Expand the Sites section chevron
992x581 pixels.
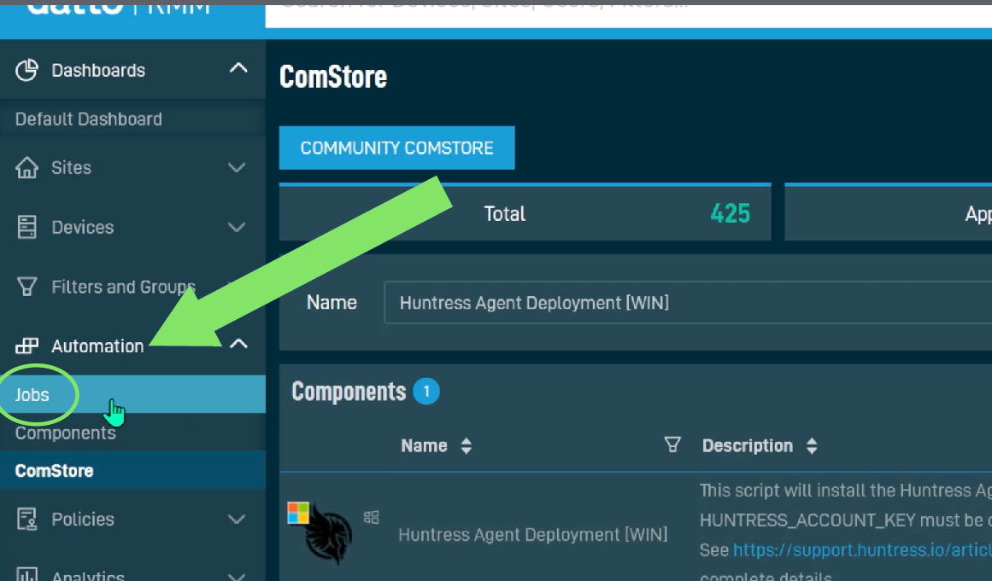(x=237, y=167)
